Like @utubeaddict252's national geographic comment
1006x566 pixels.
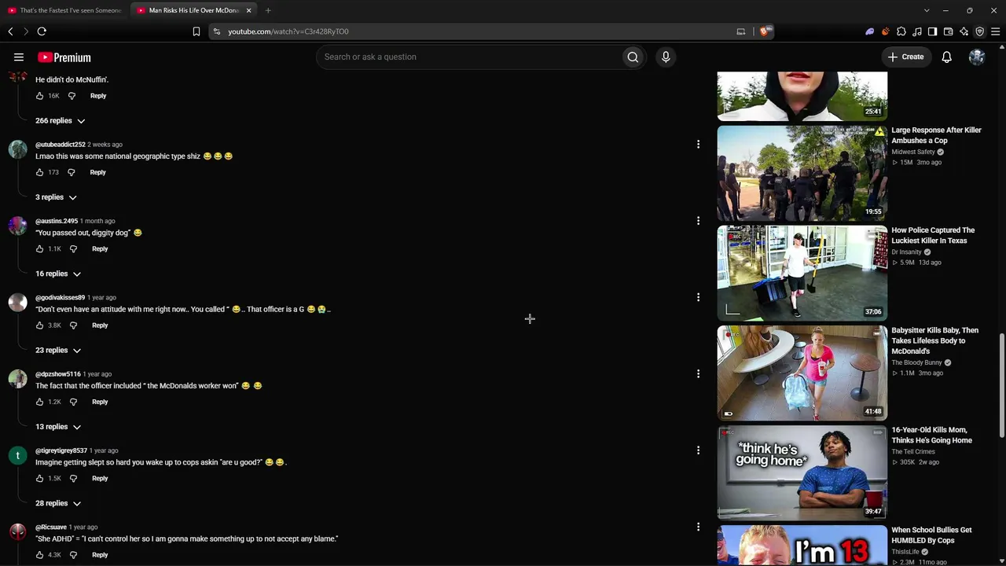tap(39, 172)
